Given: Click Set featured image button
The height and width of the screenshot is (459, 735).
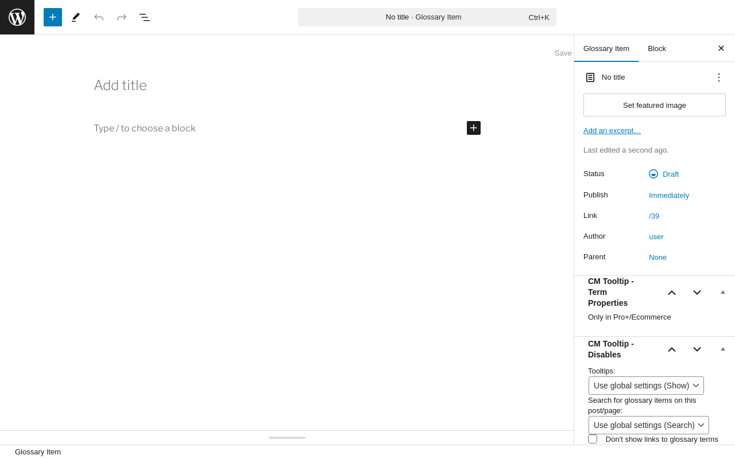Looking at the screenshot, I should (655, 105).
